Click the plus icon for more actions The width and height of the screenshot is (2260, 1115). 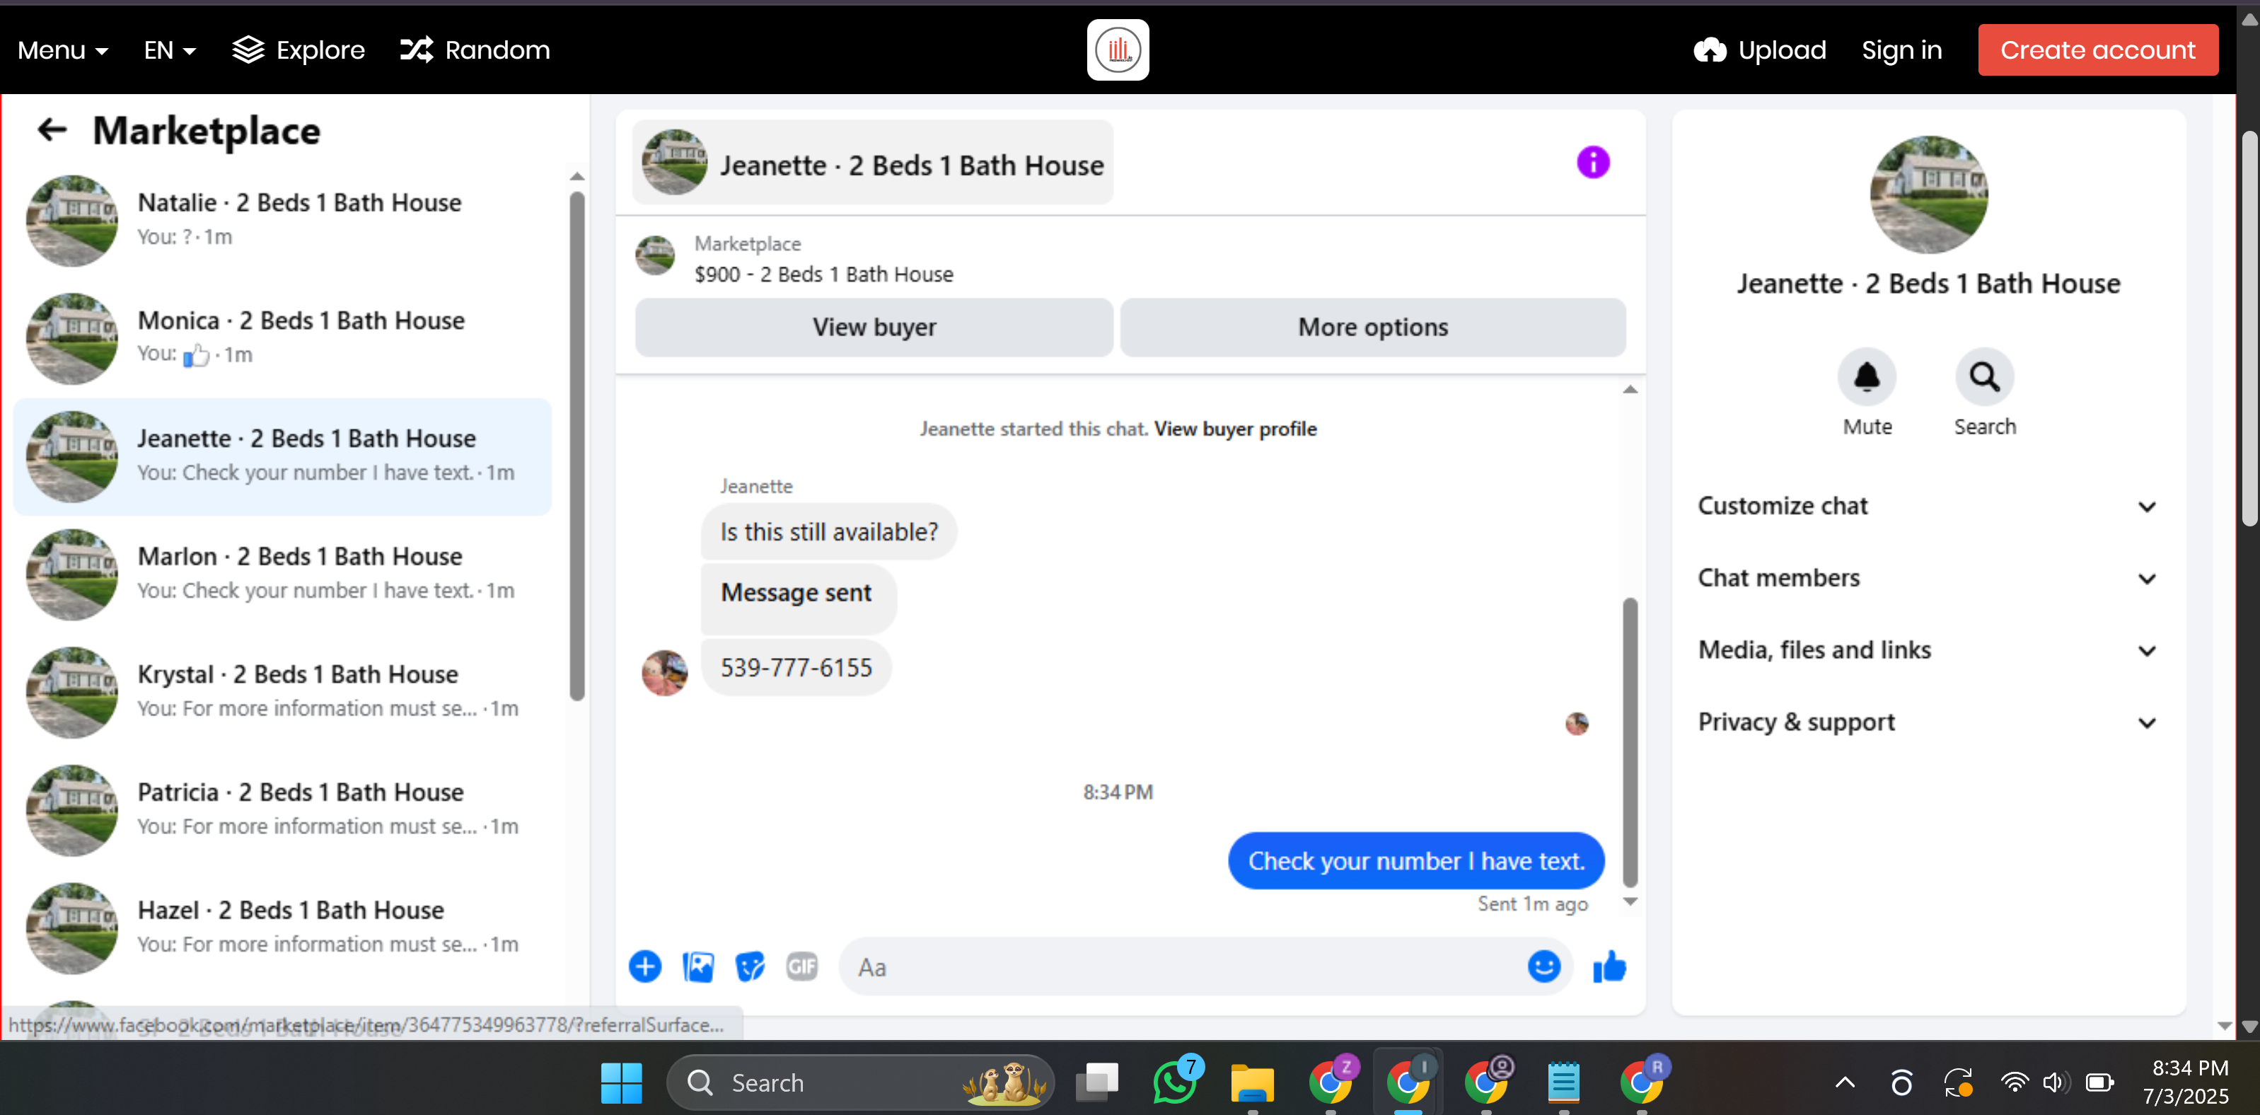pyautogui.click(x=645, y=966)
